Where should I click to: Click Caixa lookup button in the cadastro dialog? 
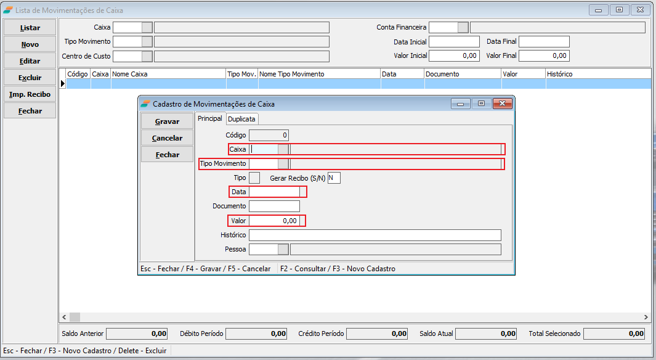click(x=283, y=149)
